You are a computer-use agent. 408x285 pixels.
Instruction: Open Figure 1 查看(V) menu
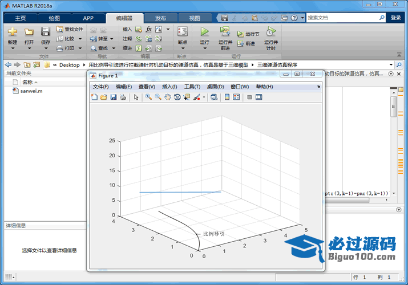(147, 87)
